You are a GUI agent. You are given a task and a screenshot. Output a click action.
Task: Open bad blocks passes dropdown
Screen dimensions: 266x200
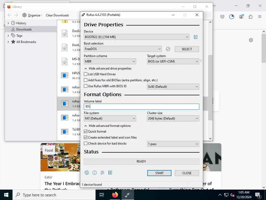173,144
